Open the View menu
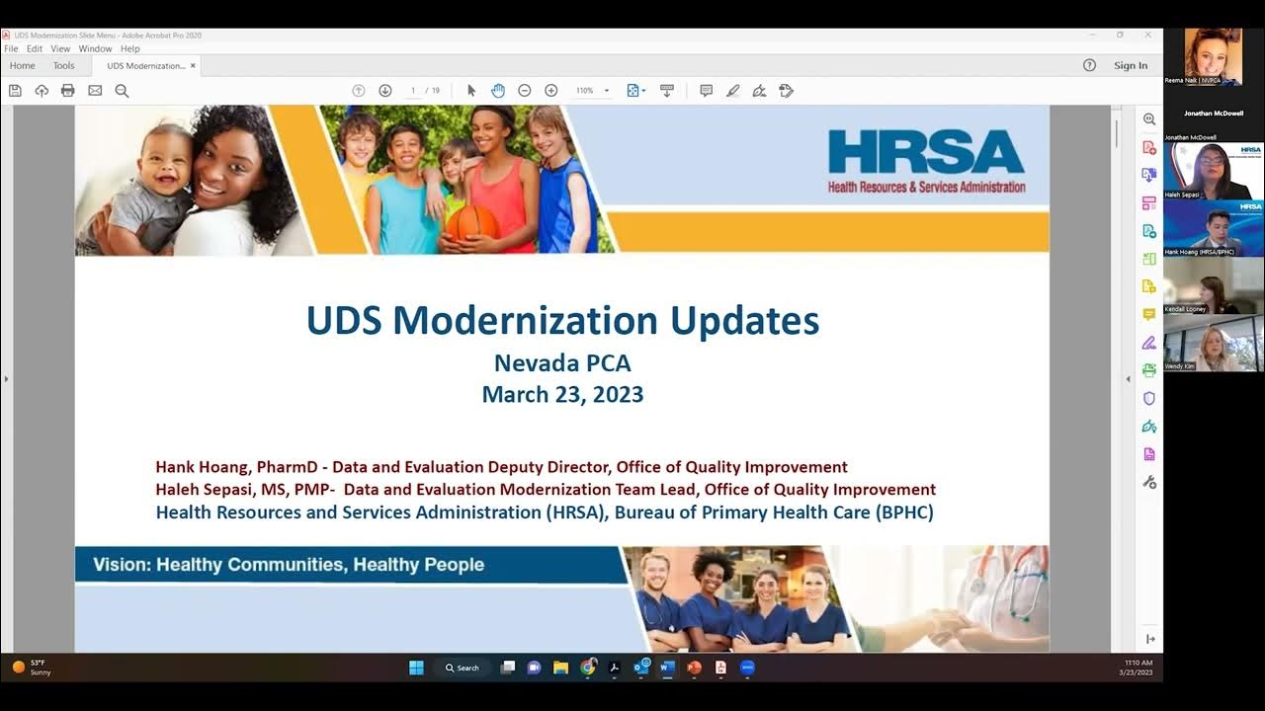 [x=60, y=48]
